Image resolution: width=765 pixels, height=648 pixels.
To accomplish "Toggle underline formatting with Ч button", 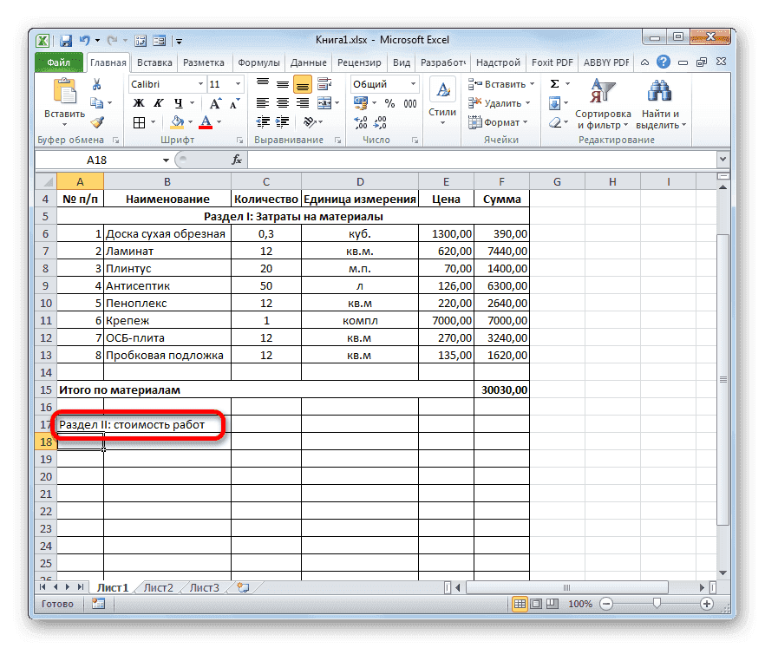I will (x=178, y=104).
